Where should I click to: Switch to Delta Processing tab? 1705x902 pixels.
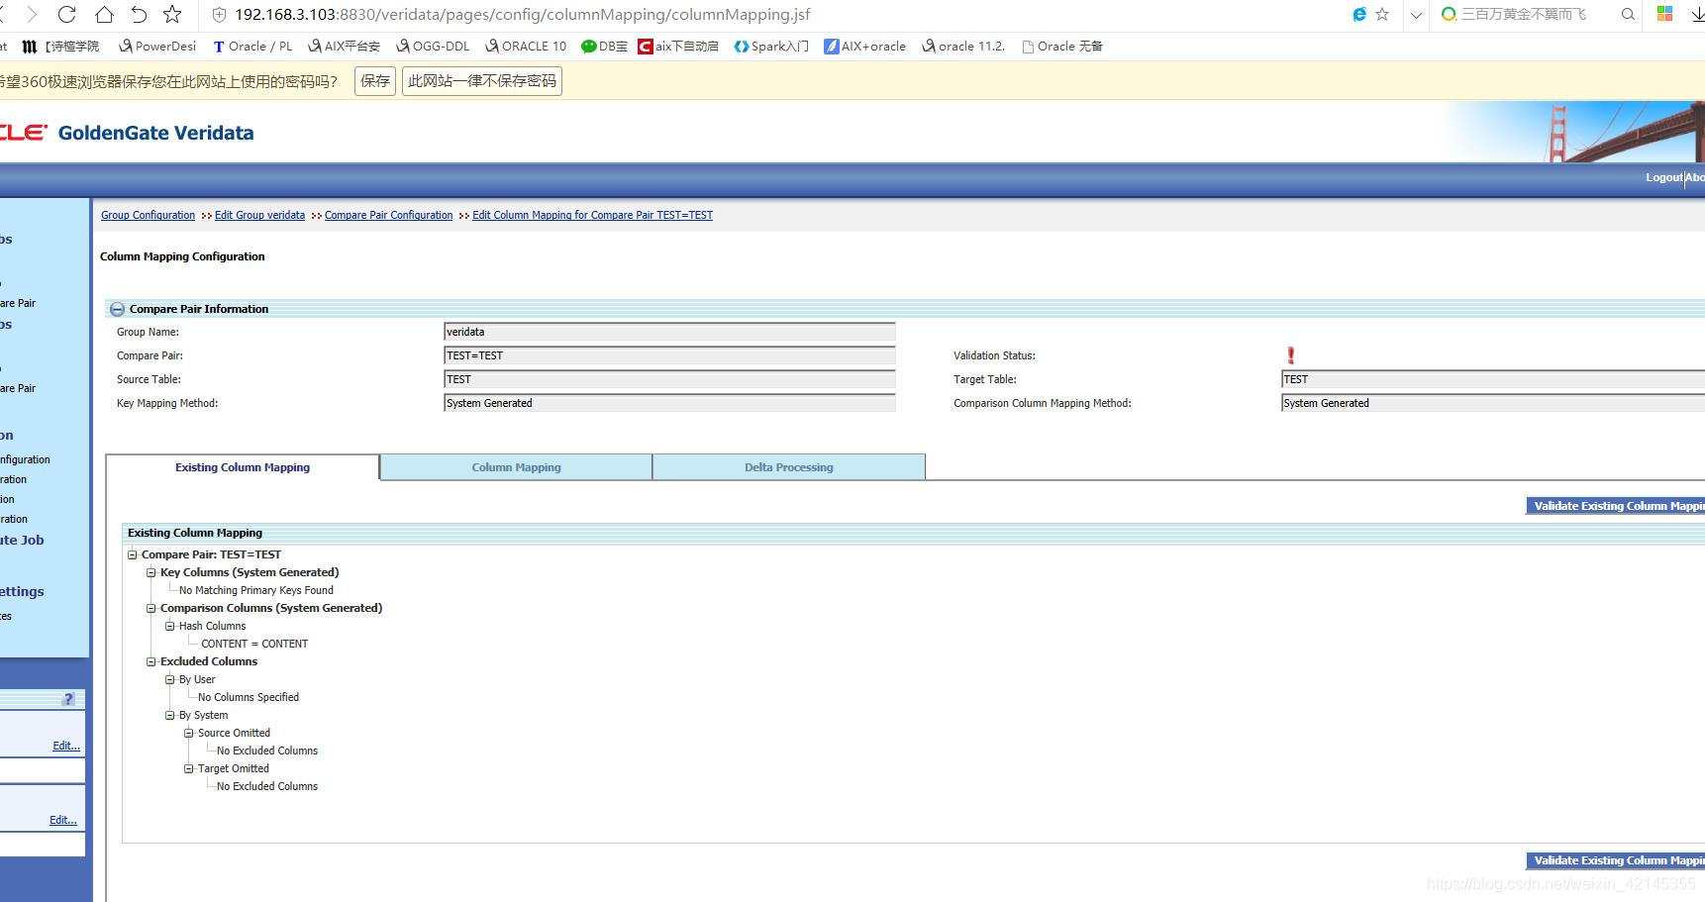point(789,467)
